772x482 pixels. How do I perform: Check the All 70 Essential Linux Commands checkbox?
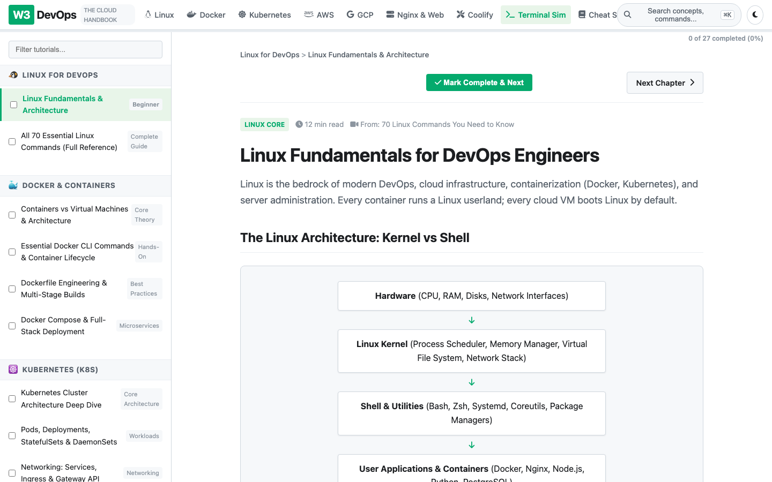point(12,141)
